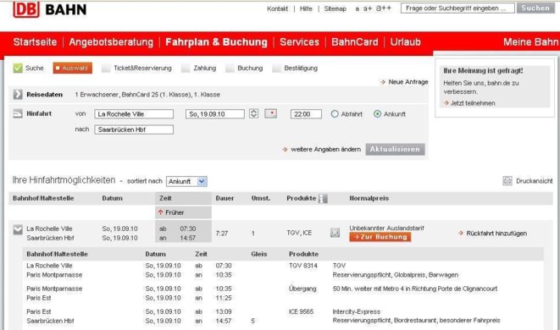This screenshot has height=330, width=560.
Task: Click the 'nach' Saarbrücken Hbf field
Action: click(134, 129)
